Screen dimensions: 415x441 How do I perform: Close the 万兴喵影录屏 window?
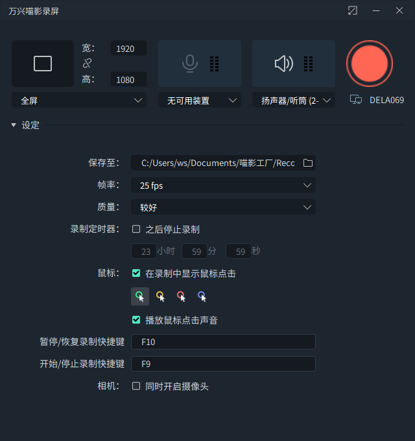[399, 10]
